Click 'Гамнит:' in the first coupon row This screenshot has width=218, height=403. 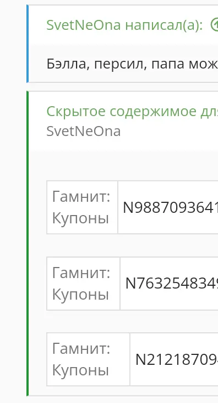[x=81, y=197]
